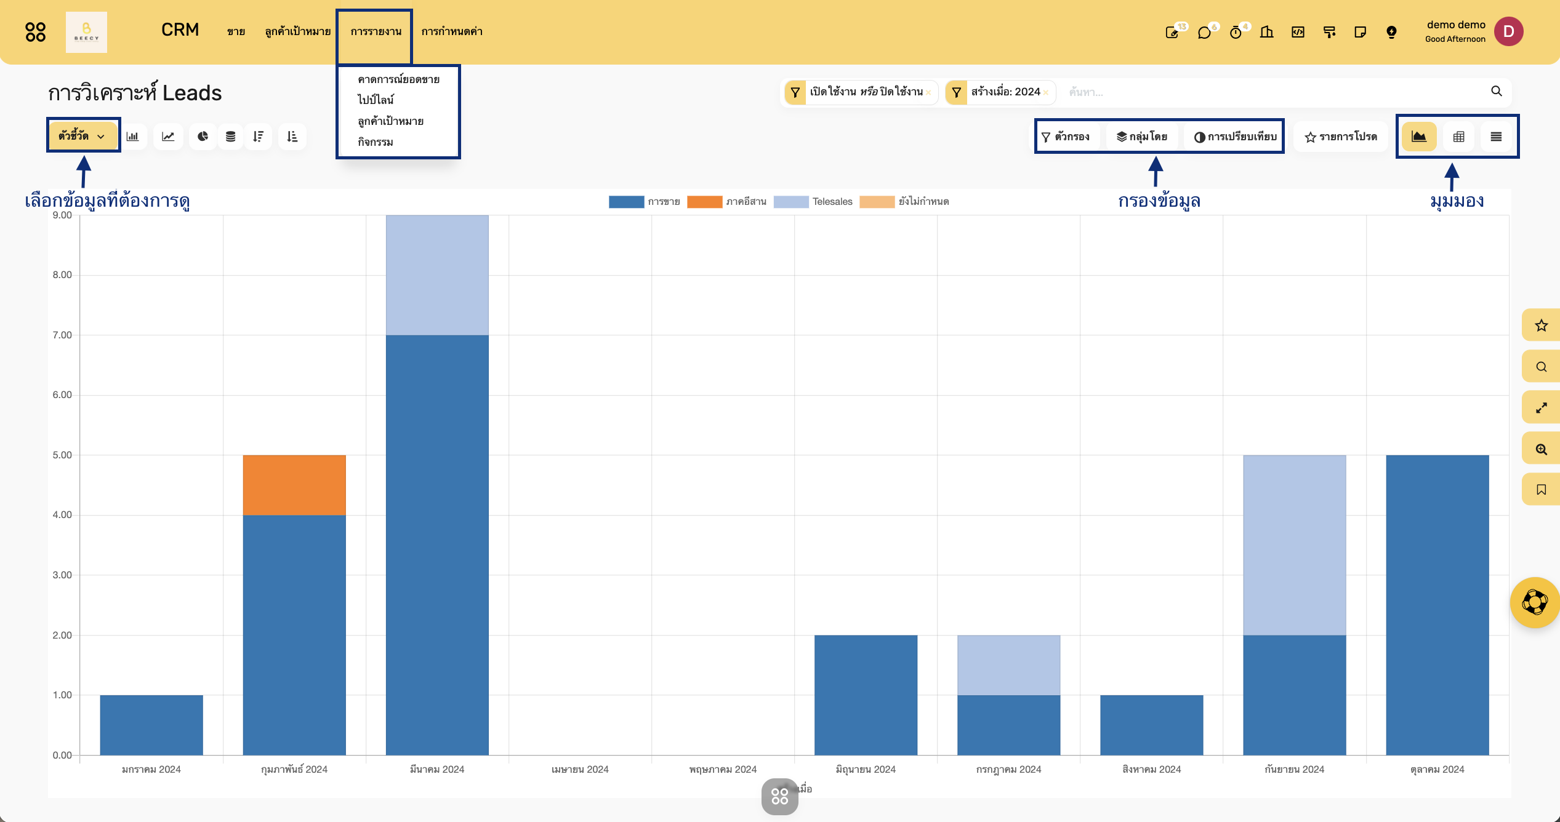The height and width of the screenshot is (822, 1560).
Task: Open the รายการโปรด favorites dropdown
Action: tap(1341, 137)
